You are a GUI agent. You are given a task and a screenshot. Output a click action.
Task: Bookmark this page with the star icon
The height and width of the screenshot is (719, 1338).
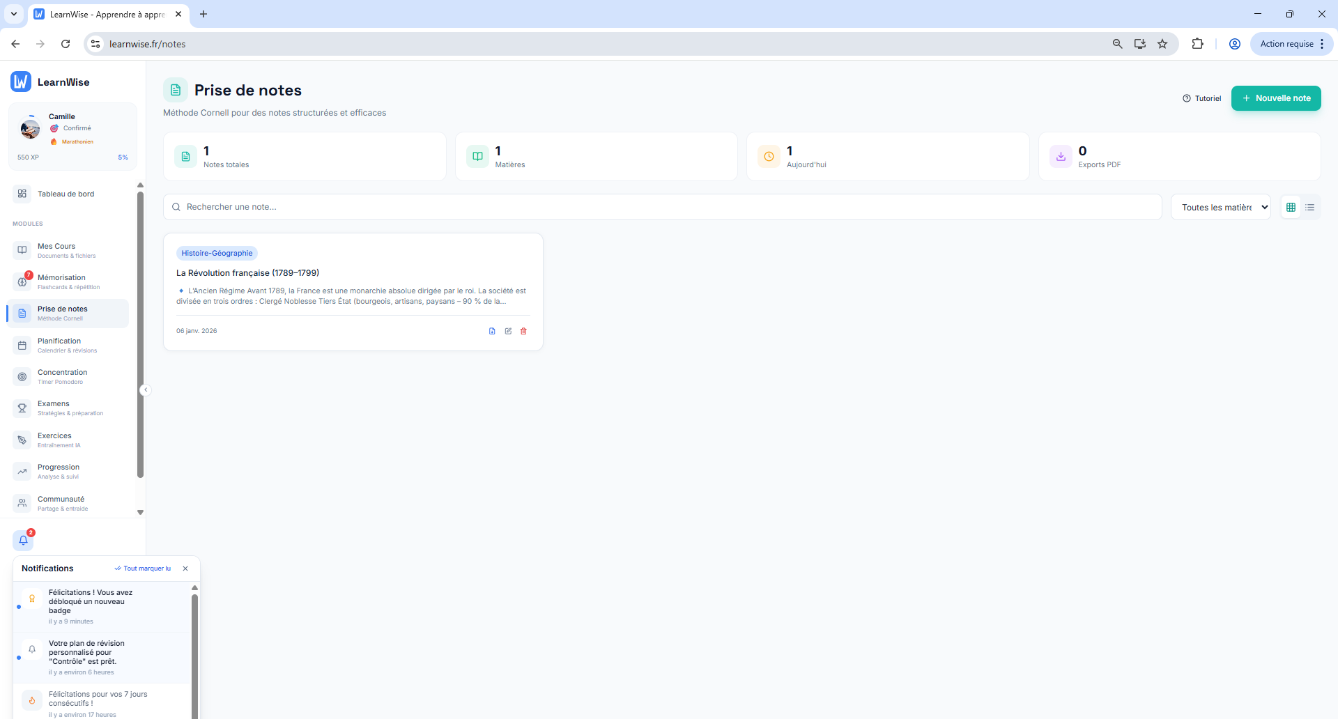pos(1162,44)
